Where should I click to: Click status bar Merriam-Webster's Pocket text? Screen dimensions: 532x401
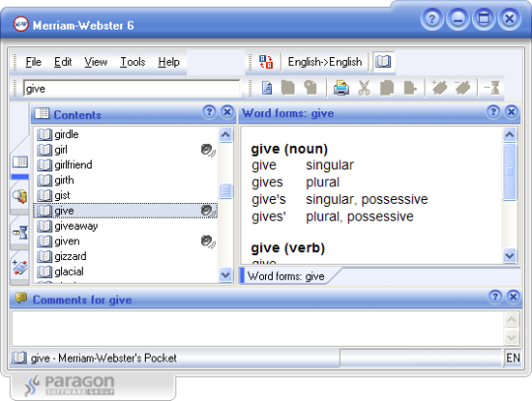(x=117, y=358)
